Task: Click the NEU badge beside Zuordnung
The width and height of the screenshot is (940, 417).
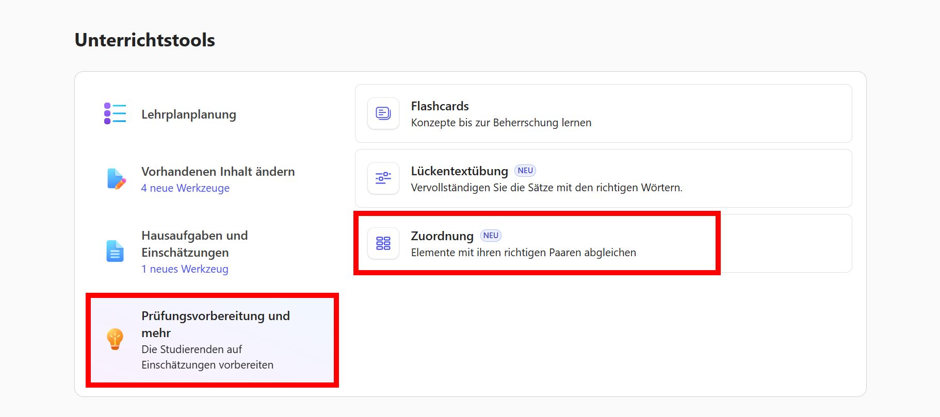Action: point(491,236)
